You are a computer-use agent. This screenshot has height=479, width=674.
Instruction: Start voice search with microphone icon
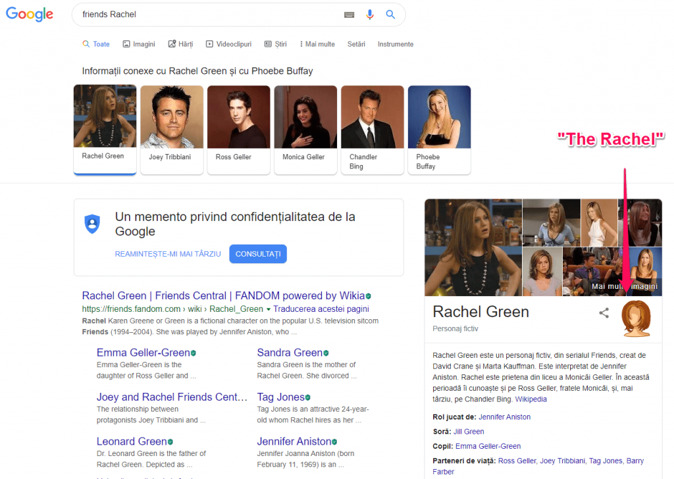click(x=370, y=14)
